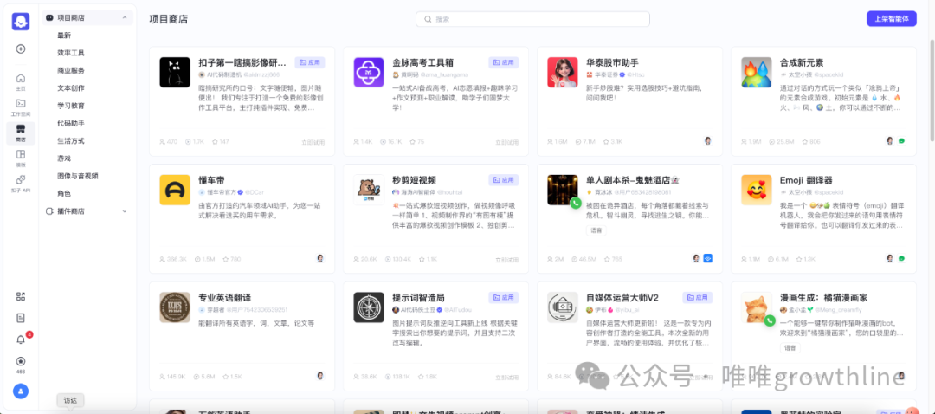Expand the 插件商店 section chevron
The image size is (935, 414).
click(x=125, y=211)
